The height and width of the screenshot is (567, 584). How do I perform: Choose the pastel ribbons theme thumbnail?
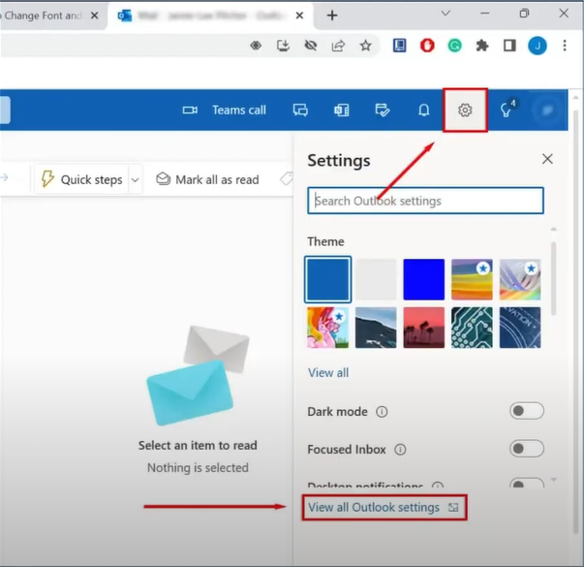pos(520,279)
